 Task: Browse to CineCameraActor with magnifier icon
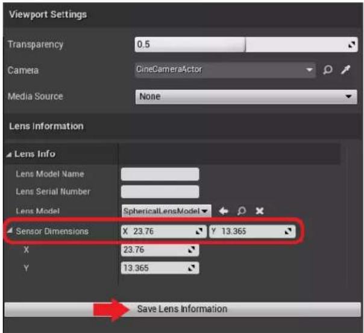point(328,70)
